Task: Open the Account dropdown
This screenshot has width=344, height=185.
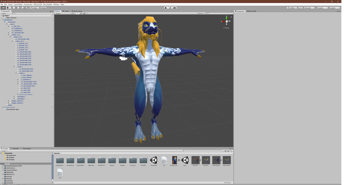Action: point(309,8)
